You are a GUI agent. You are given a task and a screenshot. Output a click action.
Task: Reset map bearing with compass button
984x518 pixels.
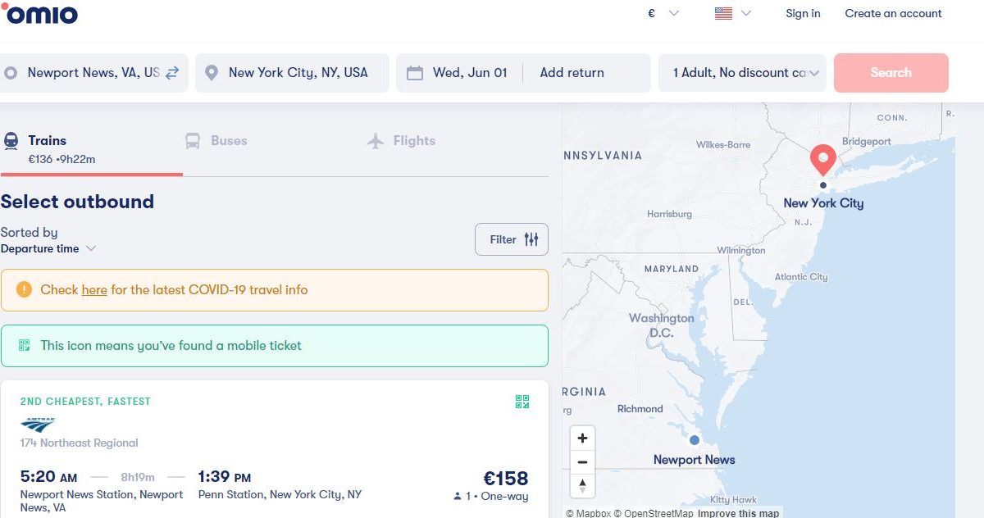[x=582, y=485]
